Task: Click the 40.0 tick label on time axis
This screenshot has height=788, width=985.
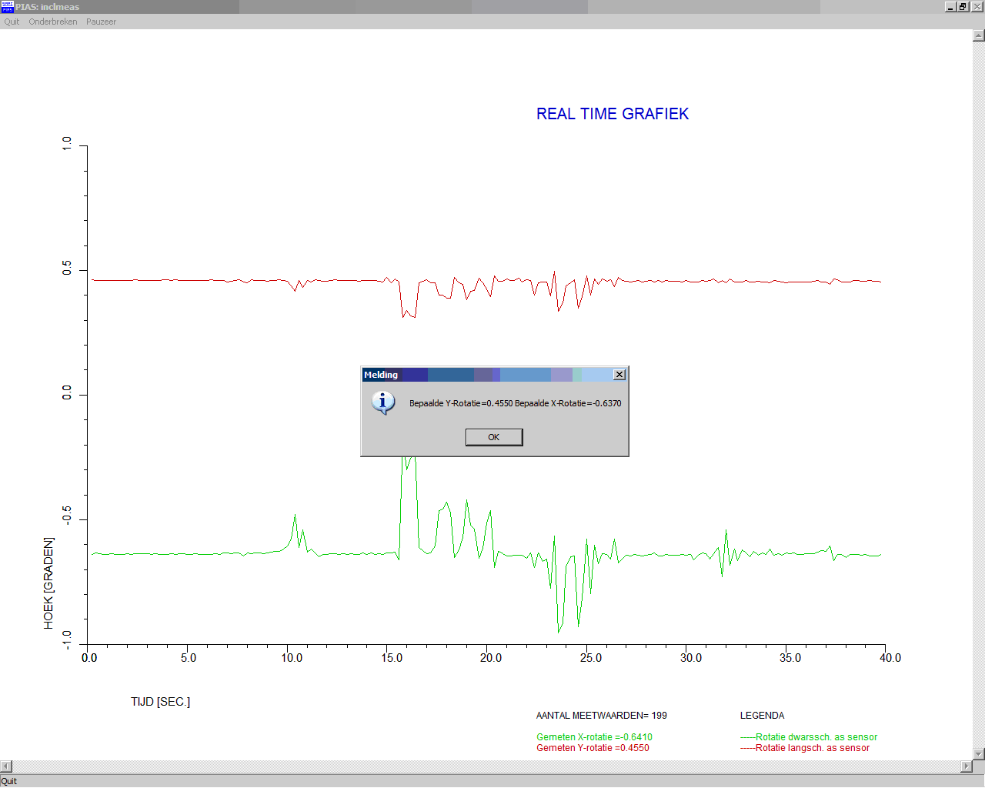Action: (x=890, y=658)
